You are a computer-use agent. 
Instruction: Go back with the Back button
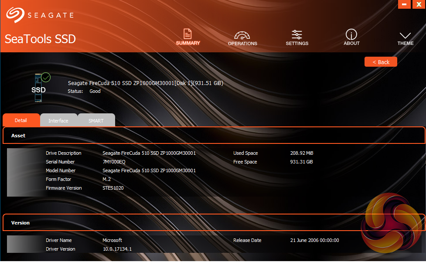tap(381, 62)
